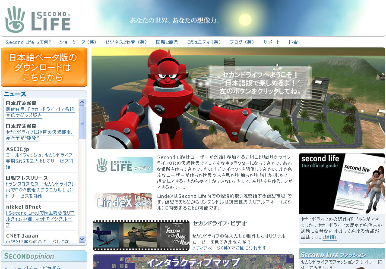
Task: Open the ショーケース（英） menu item
Action: pyautogui.click(x=78, y=42)
